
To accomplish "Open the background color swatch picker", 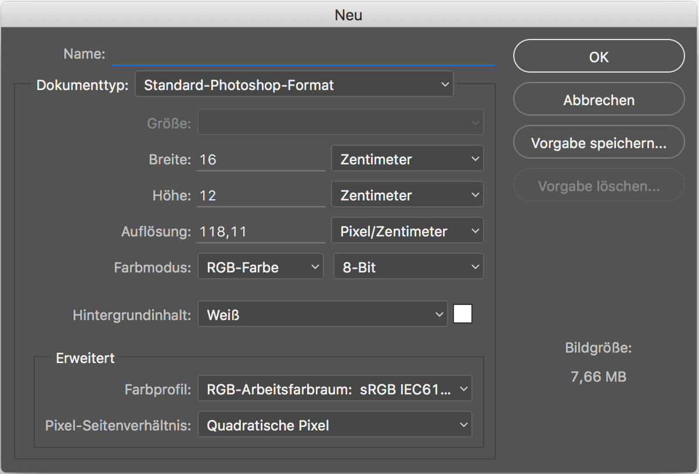I will coord(463,314).
